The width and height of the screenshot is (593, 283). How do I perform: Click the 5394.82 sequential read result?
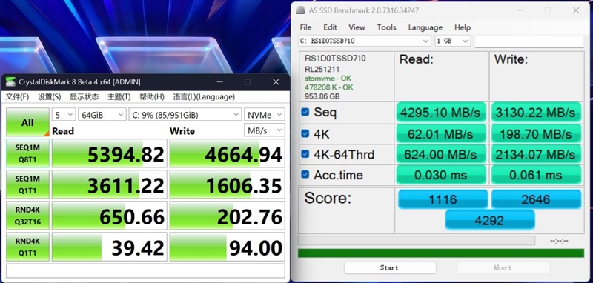click(109, 153)
